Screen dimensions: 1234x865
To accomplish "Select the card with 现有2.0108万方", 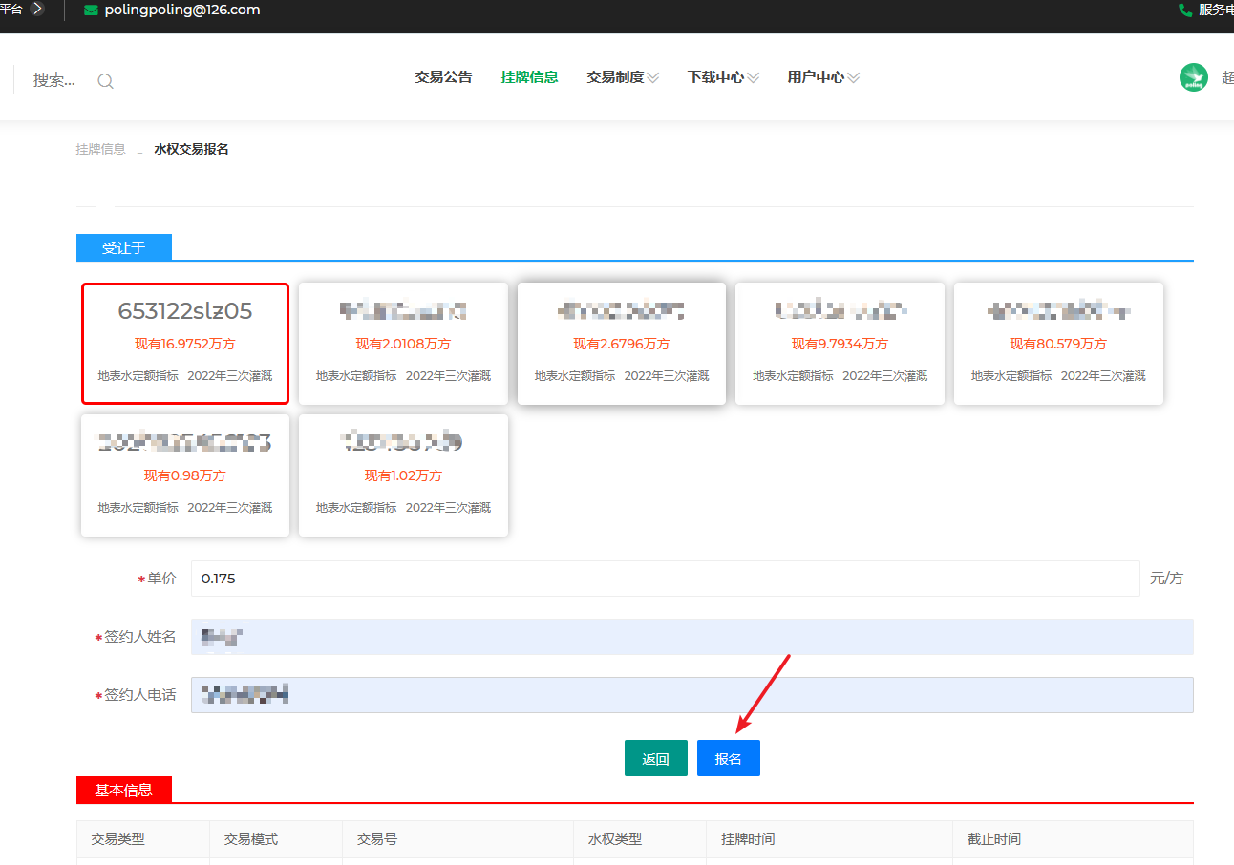I will click(x=403, y=344).
